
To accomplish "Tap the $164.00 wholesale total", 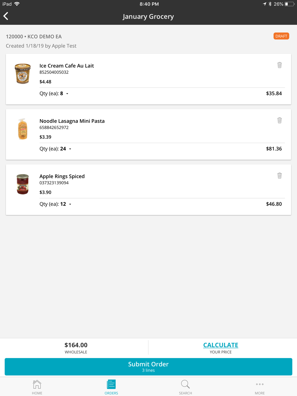I will (76, 345).
